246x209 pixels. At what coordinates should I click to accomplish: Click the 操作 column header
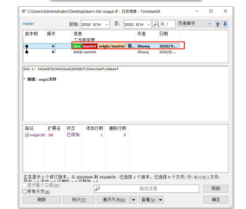(x=58, y=34)
